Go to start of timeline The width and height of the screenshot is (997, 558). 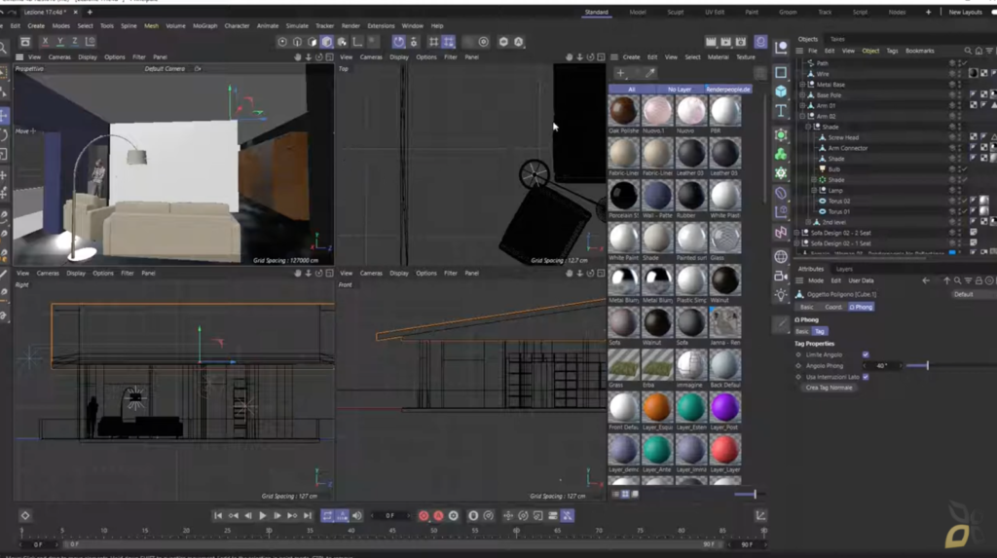click(218, 516)
